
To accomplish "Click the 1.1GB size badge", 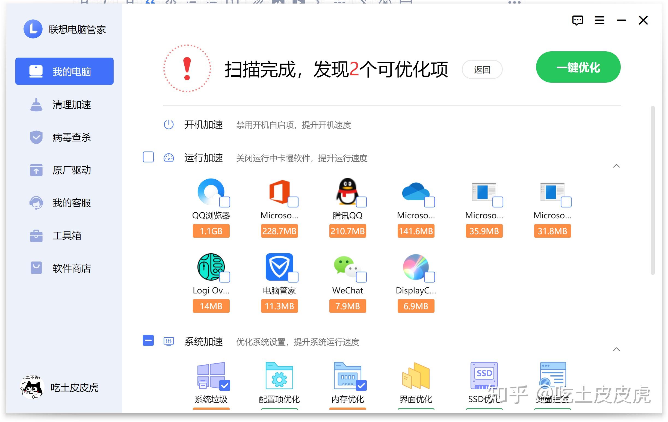I will coord(211,231).
